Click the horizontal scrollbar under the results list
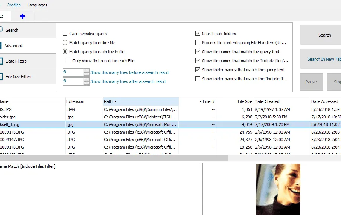 pyautogui.click(x=113, y=158)
